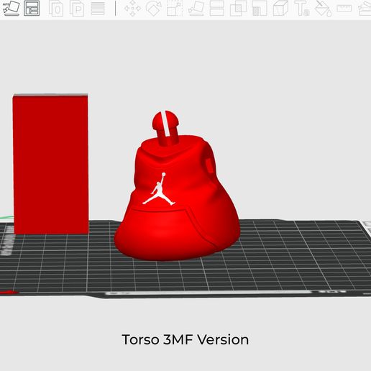Image resolution: width=371 pixels, height=371 pixels.
Task: Open the Measure ruler tool
Action: tap(344, 8)
